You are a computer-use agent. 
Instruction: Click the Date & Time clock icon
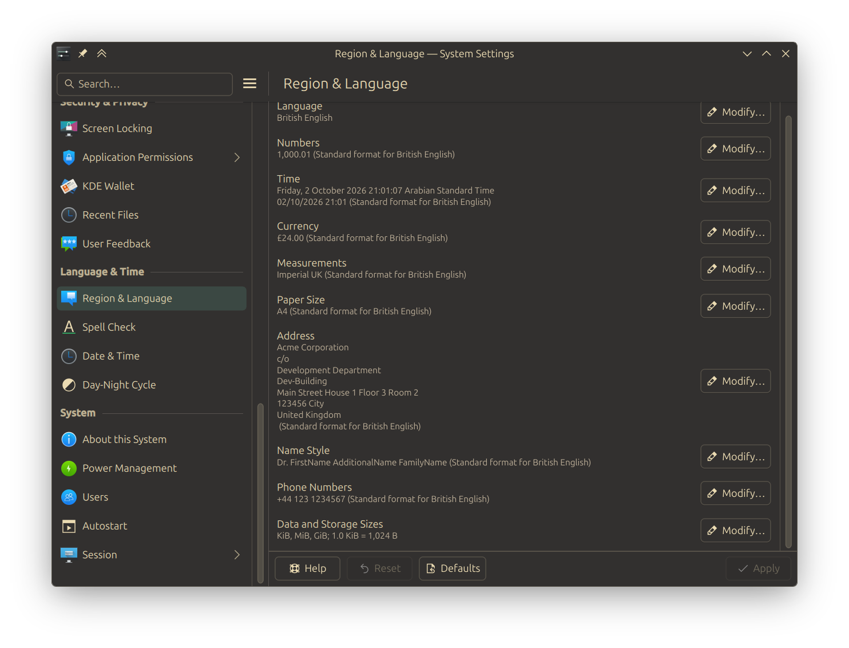(x=69, y=356)
